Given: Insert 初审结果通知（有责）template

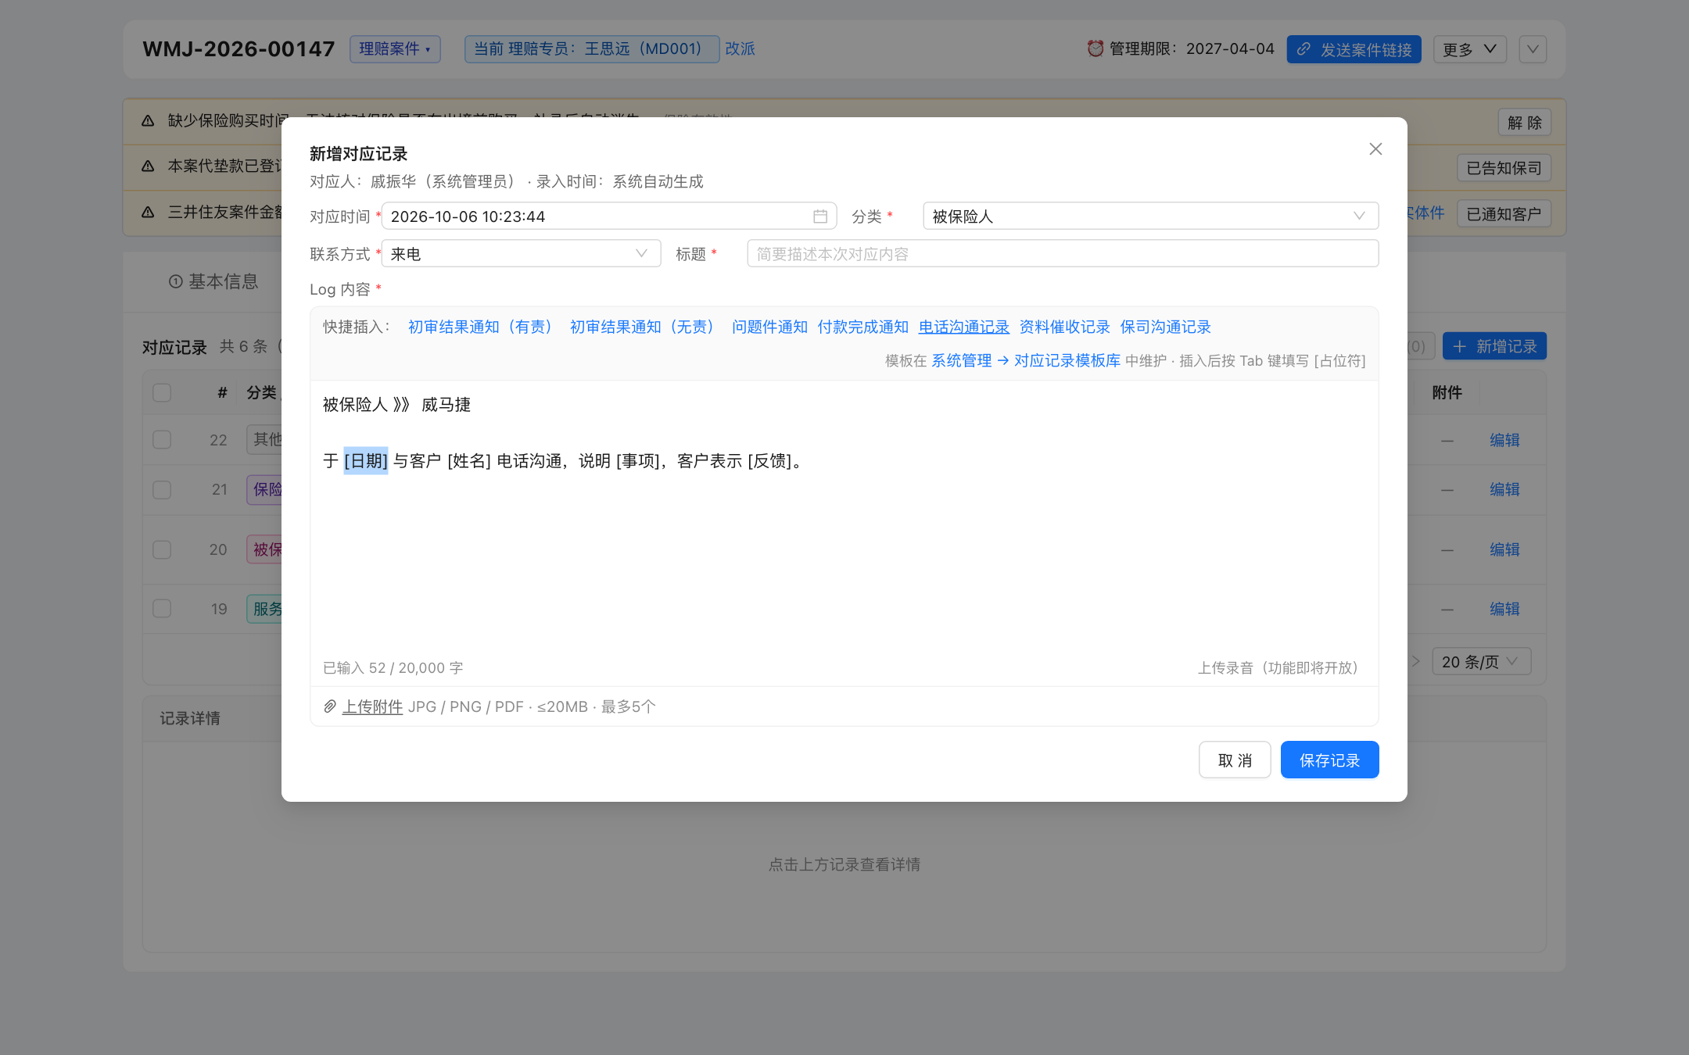Looking at the screenshot, I should click(483, 327).
